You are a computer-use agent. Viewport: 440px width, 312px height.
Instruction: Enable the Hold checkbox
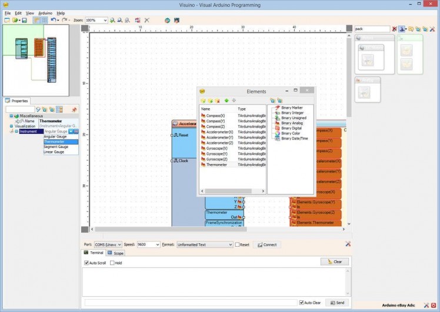point(111,263)
